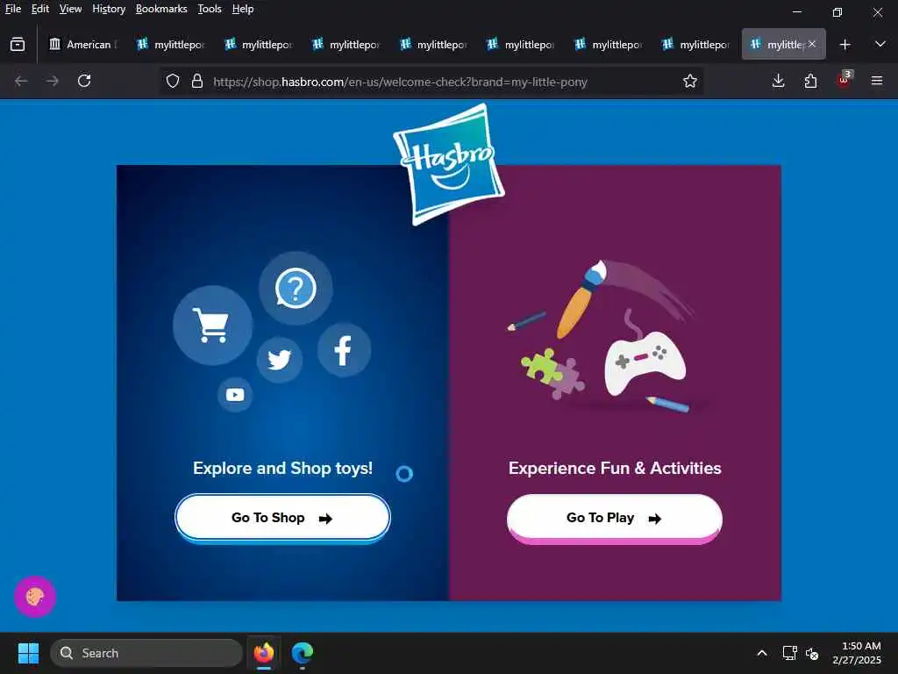Screen dimensions: 898x674
Task: Click the Explore and Shop toys! heading
Action: tap(283, 469)
